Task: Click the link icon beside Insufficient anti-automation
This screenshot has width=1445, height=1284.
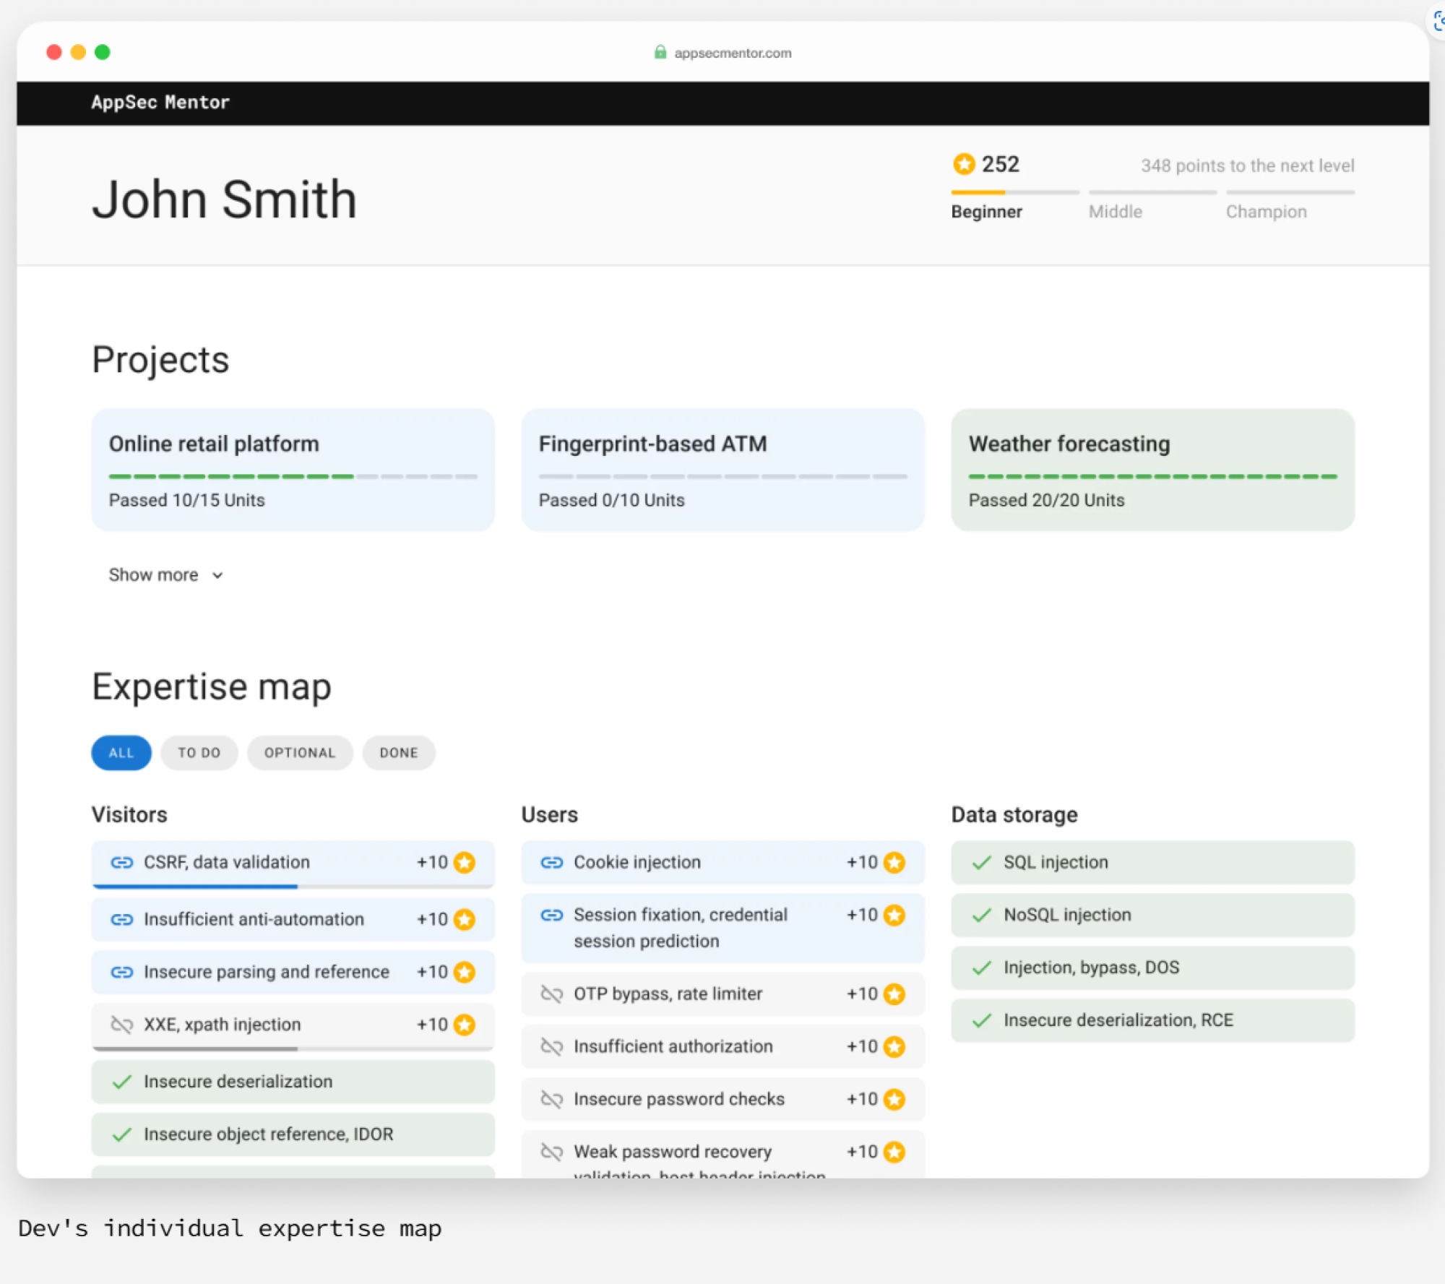Action: (x=121, y=919)
